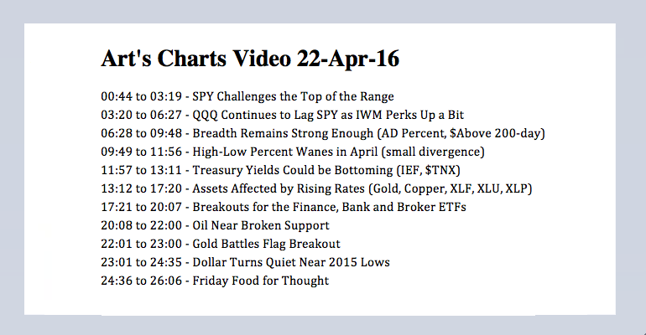This screenshot has width=646, height=335.
Task: Select Gold Battles Flag Breakout entry
Action: pos(260,244)
